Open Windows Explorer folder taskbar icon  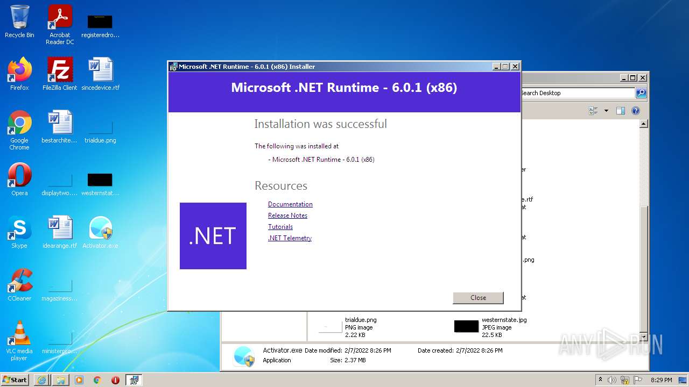(x=61, y=380)
